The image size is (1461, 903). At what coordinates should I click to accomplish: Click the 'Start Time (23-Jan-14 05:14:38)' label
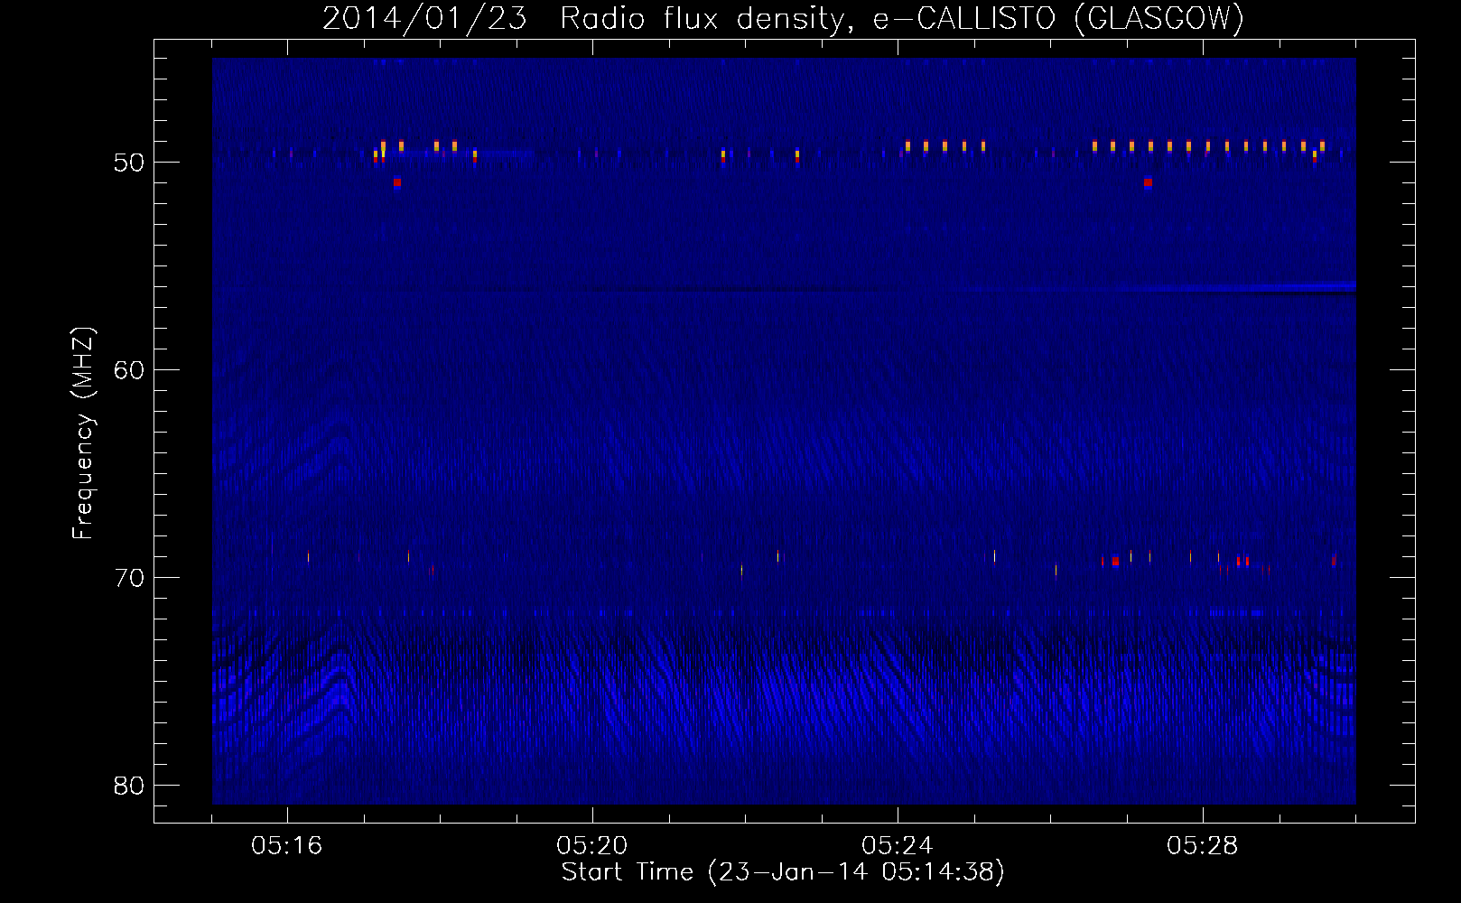783,872
